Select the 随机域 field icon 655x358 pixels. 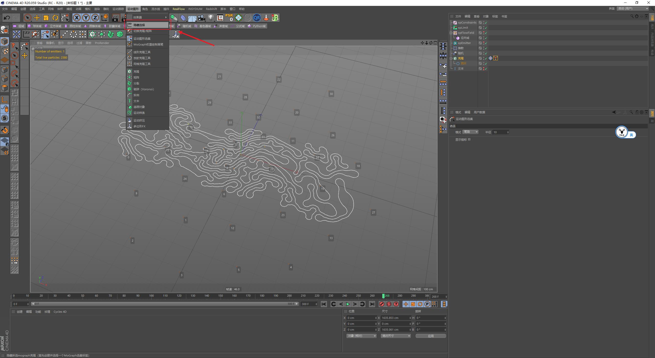(x=178, y=26)
